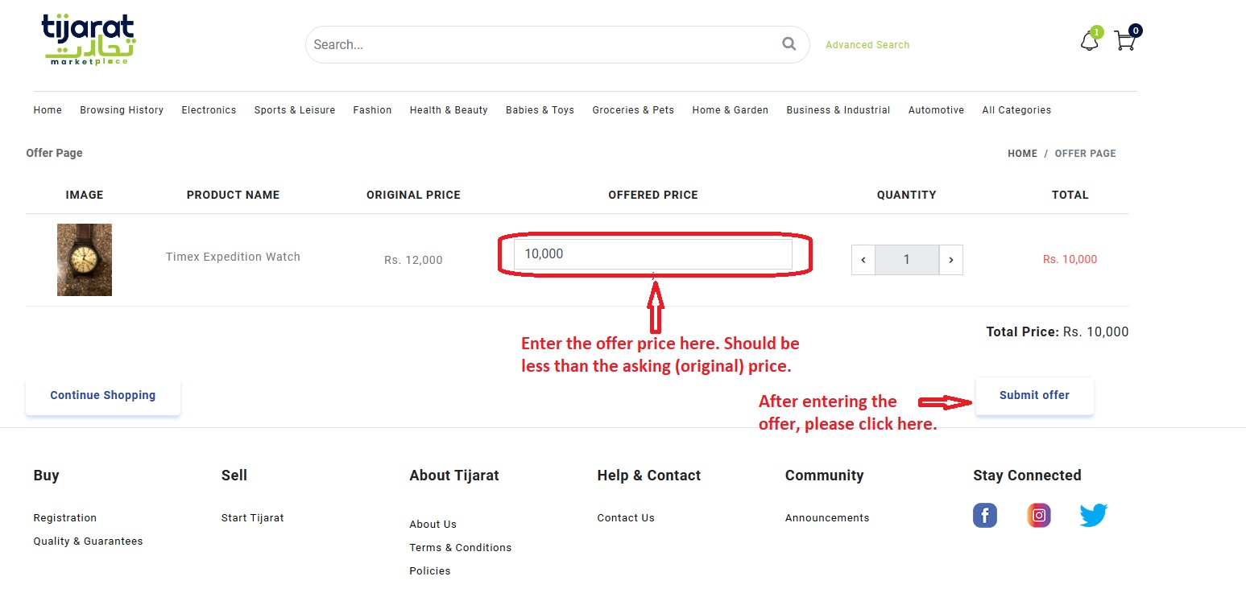Open the Twitter page icon
The height and width of the screenshot is (597, 1246).
coord(1094,515)
